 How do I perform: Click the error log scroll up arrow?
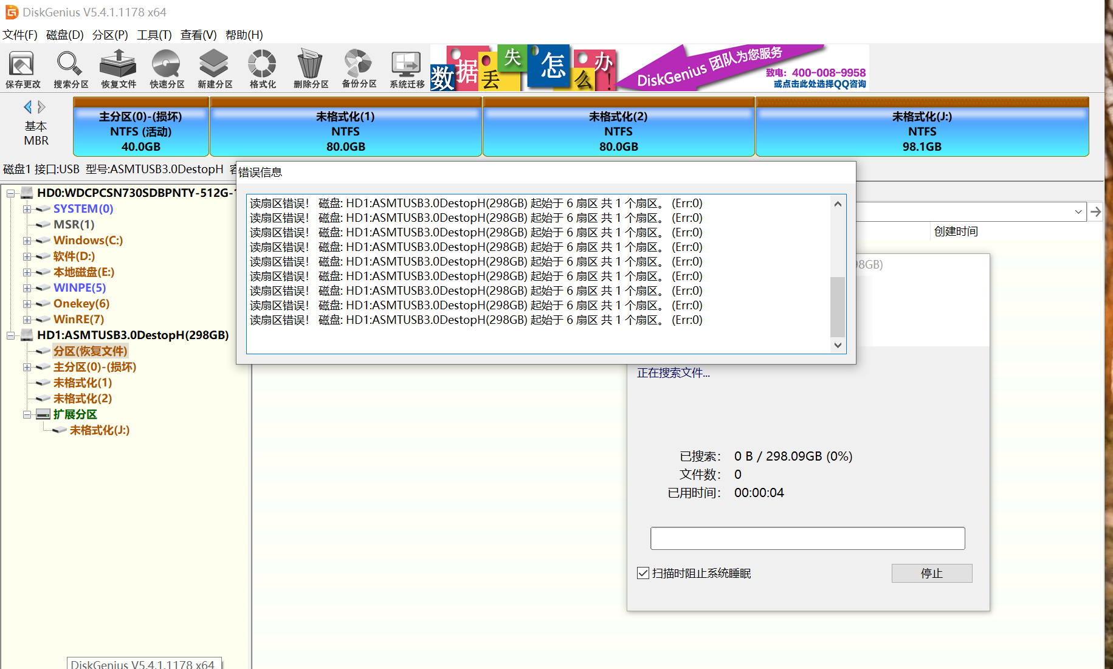[838, 204]
